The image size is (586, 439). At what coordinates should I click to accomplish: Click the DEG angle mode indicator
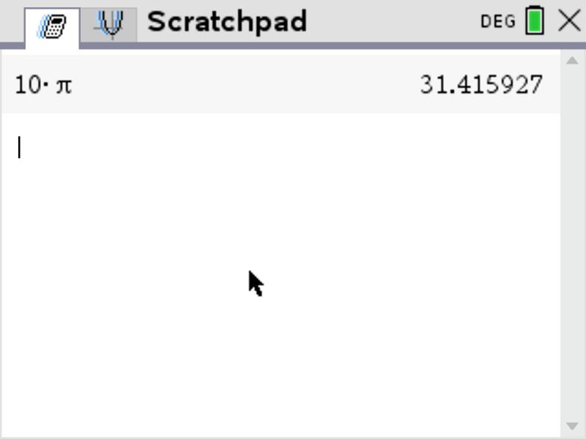(498, 21)
